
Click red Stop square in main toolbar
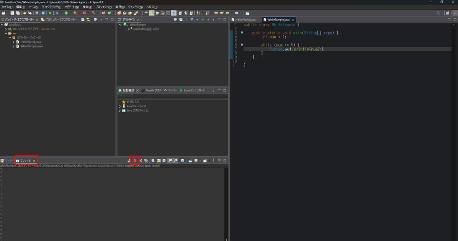click(85, 13)
